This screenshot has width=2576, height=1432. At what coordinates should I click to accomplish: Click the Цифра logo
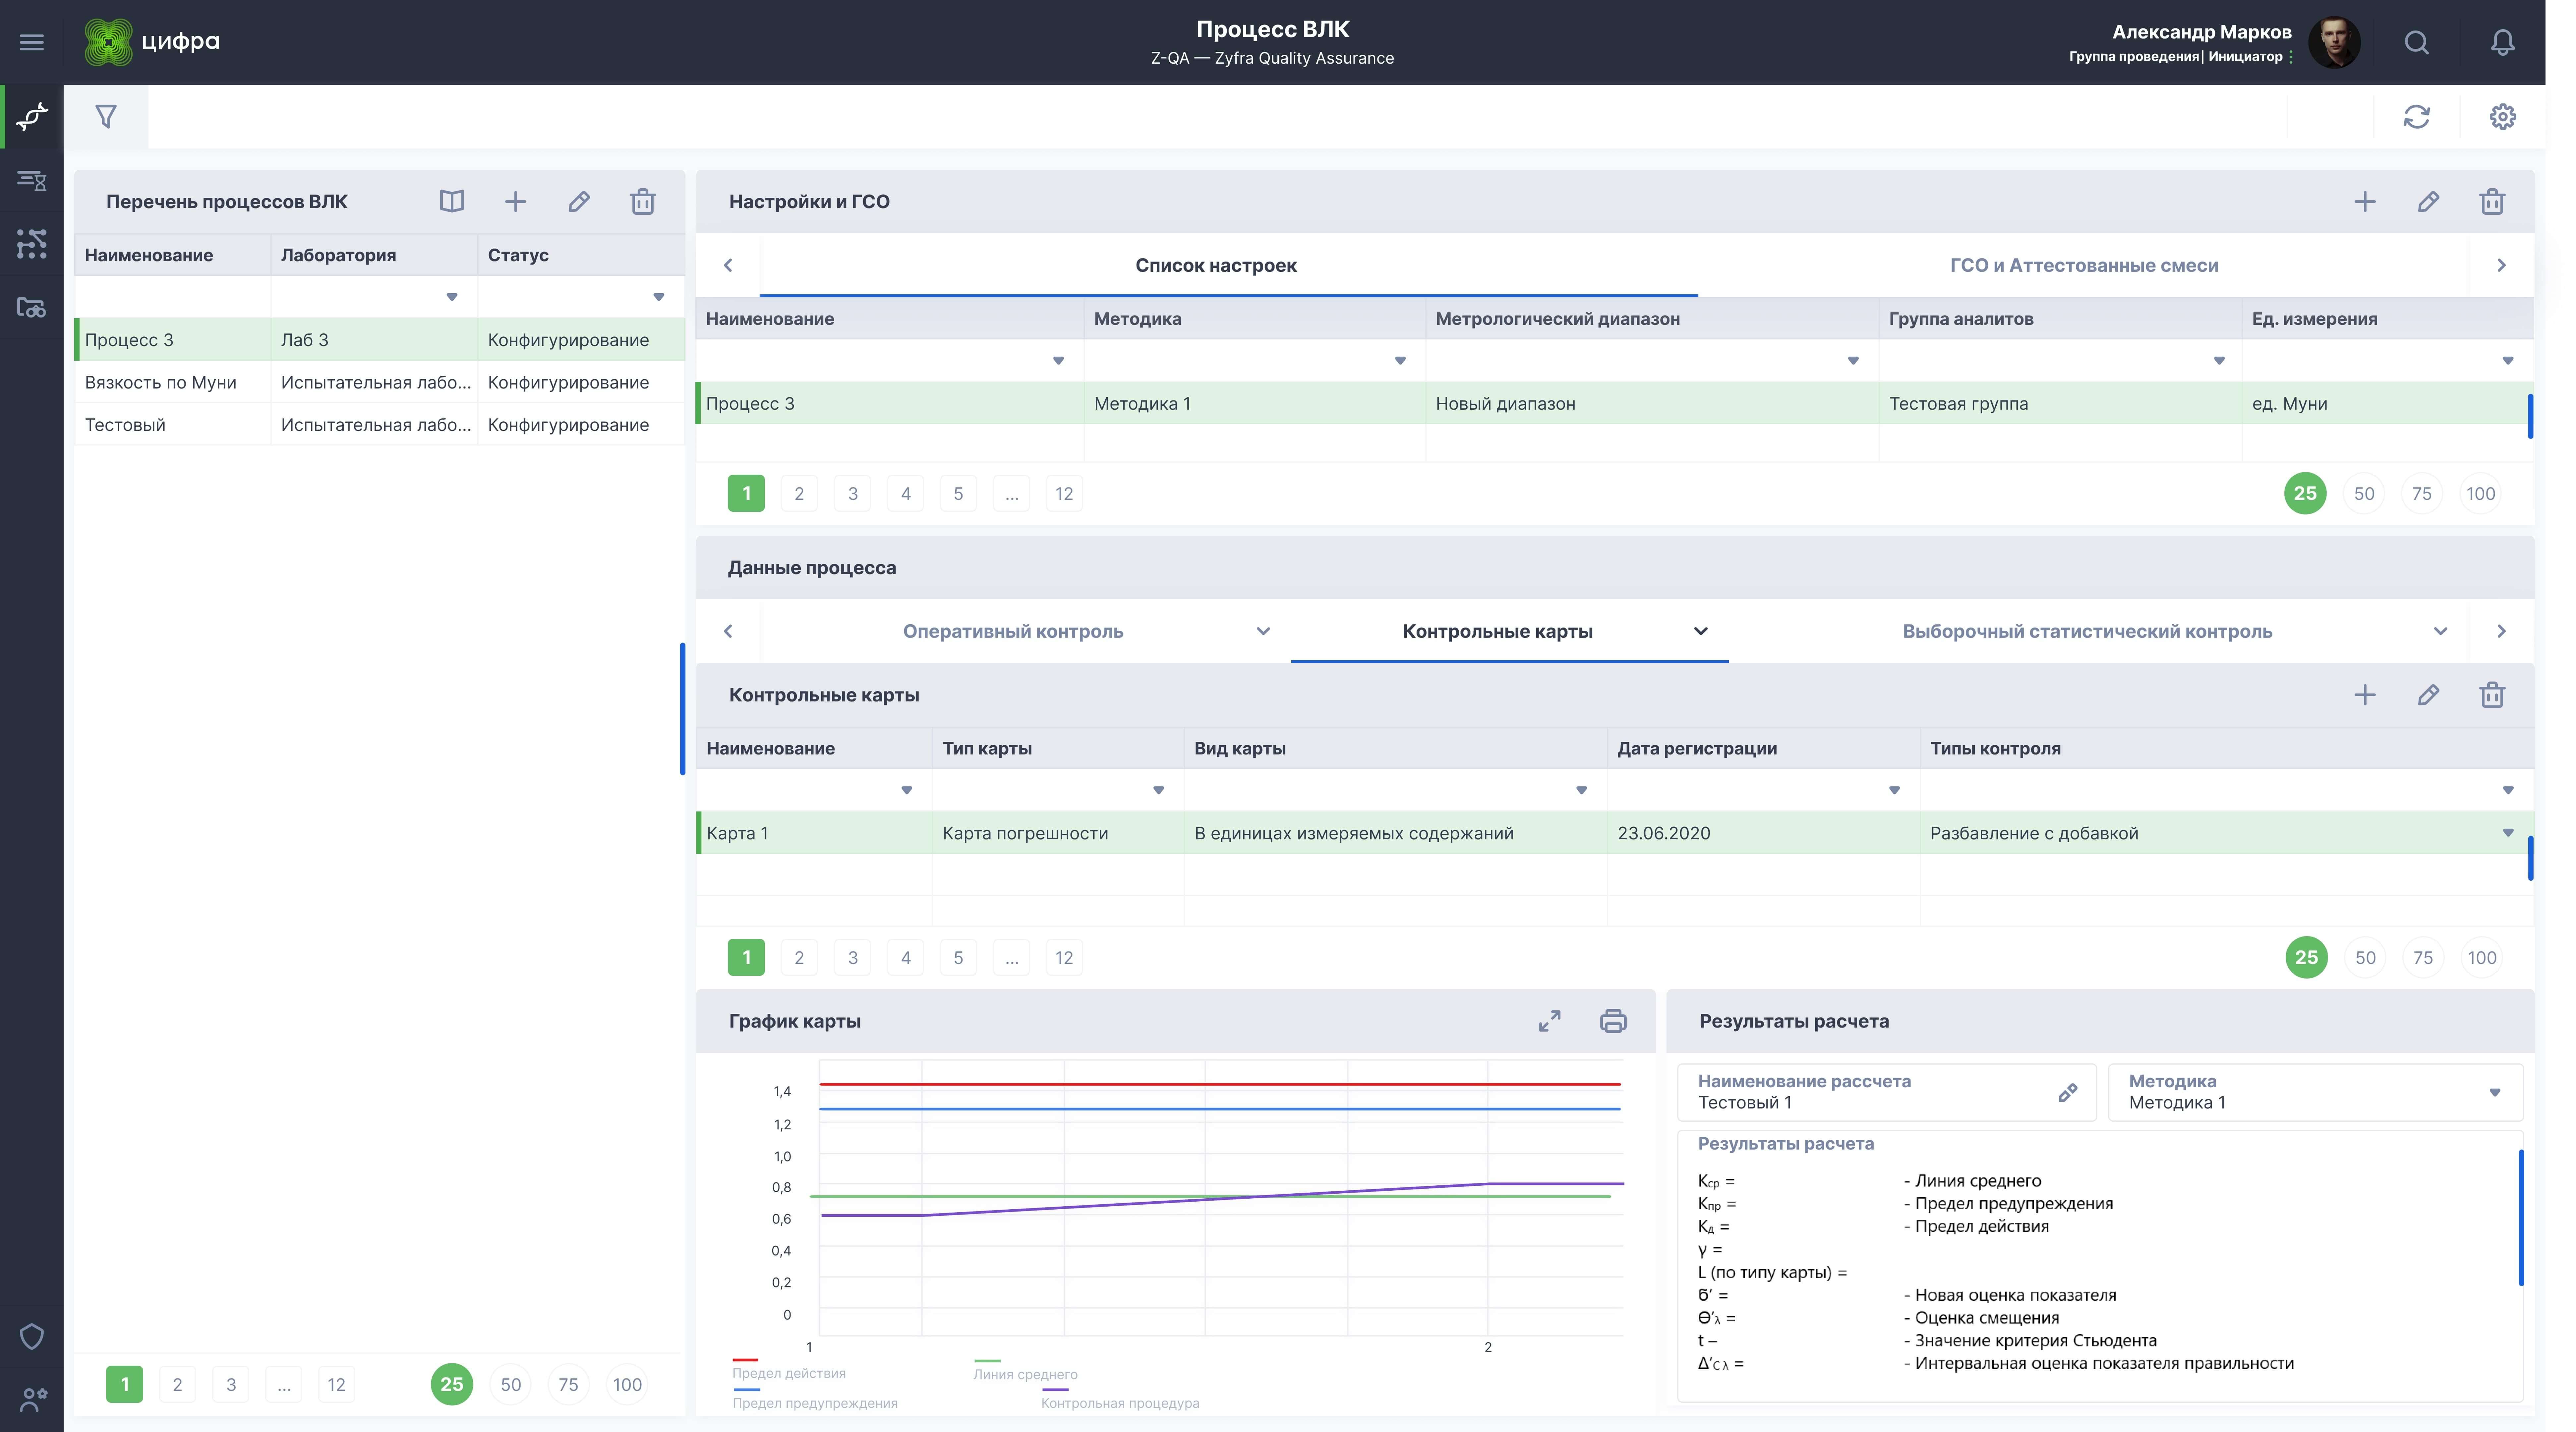tap(152, 42)
